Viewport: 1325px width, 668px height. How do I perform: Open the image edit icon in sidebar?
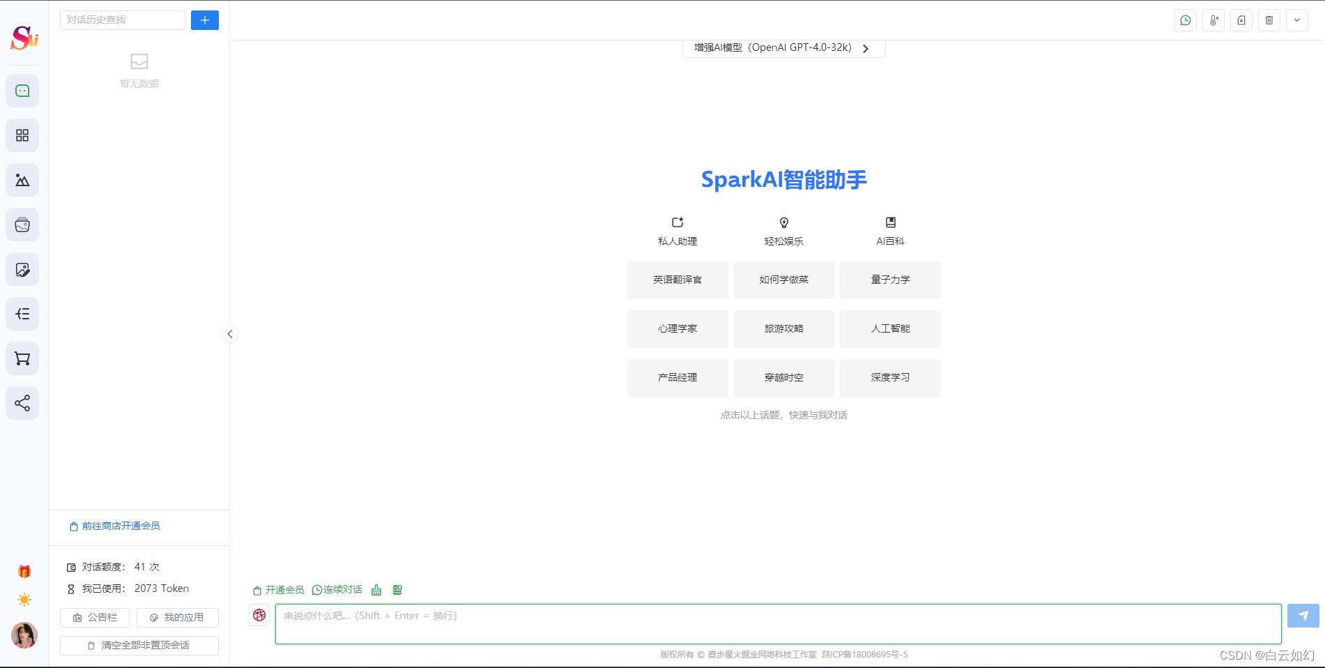(22, 269)
